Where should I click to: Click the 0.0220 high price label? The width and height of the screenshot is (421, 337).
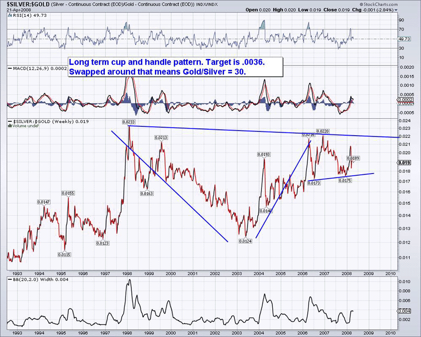point(322,132)
